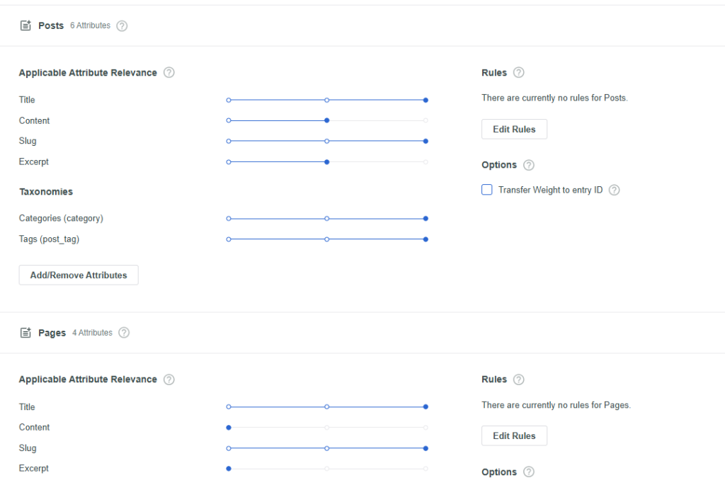Open the help icon next to Posts Rules

click(518, 73)
